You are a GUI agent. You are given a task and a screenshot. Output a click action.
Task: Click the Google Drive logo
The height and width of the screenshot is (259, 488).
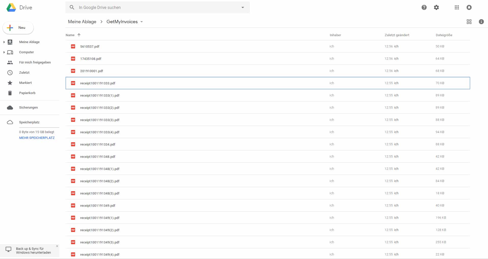(x=11, y=7)
